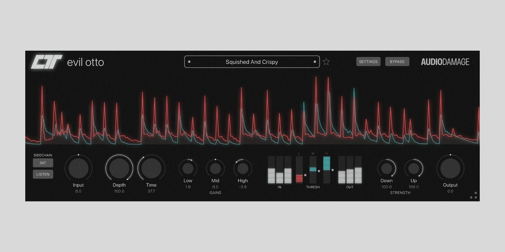
Task: Click the Depth knob
Action: [x=119, y=168]
